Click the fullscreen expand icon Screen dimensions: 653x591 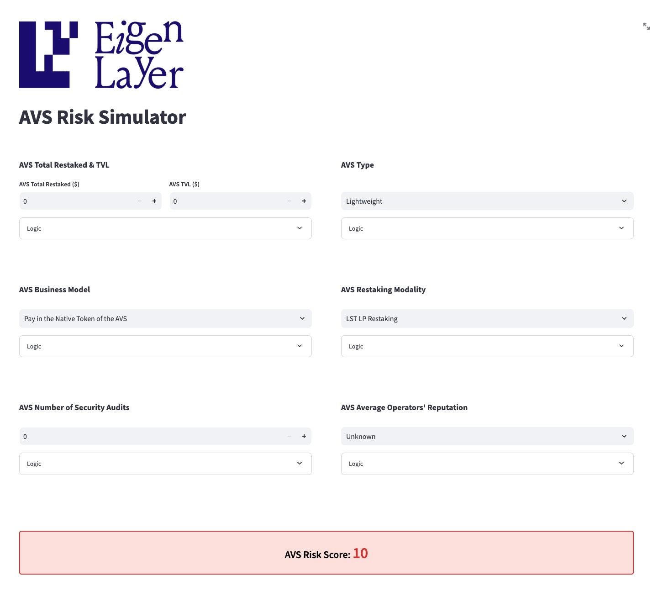[x=647, y=27]
